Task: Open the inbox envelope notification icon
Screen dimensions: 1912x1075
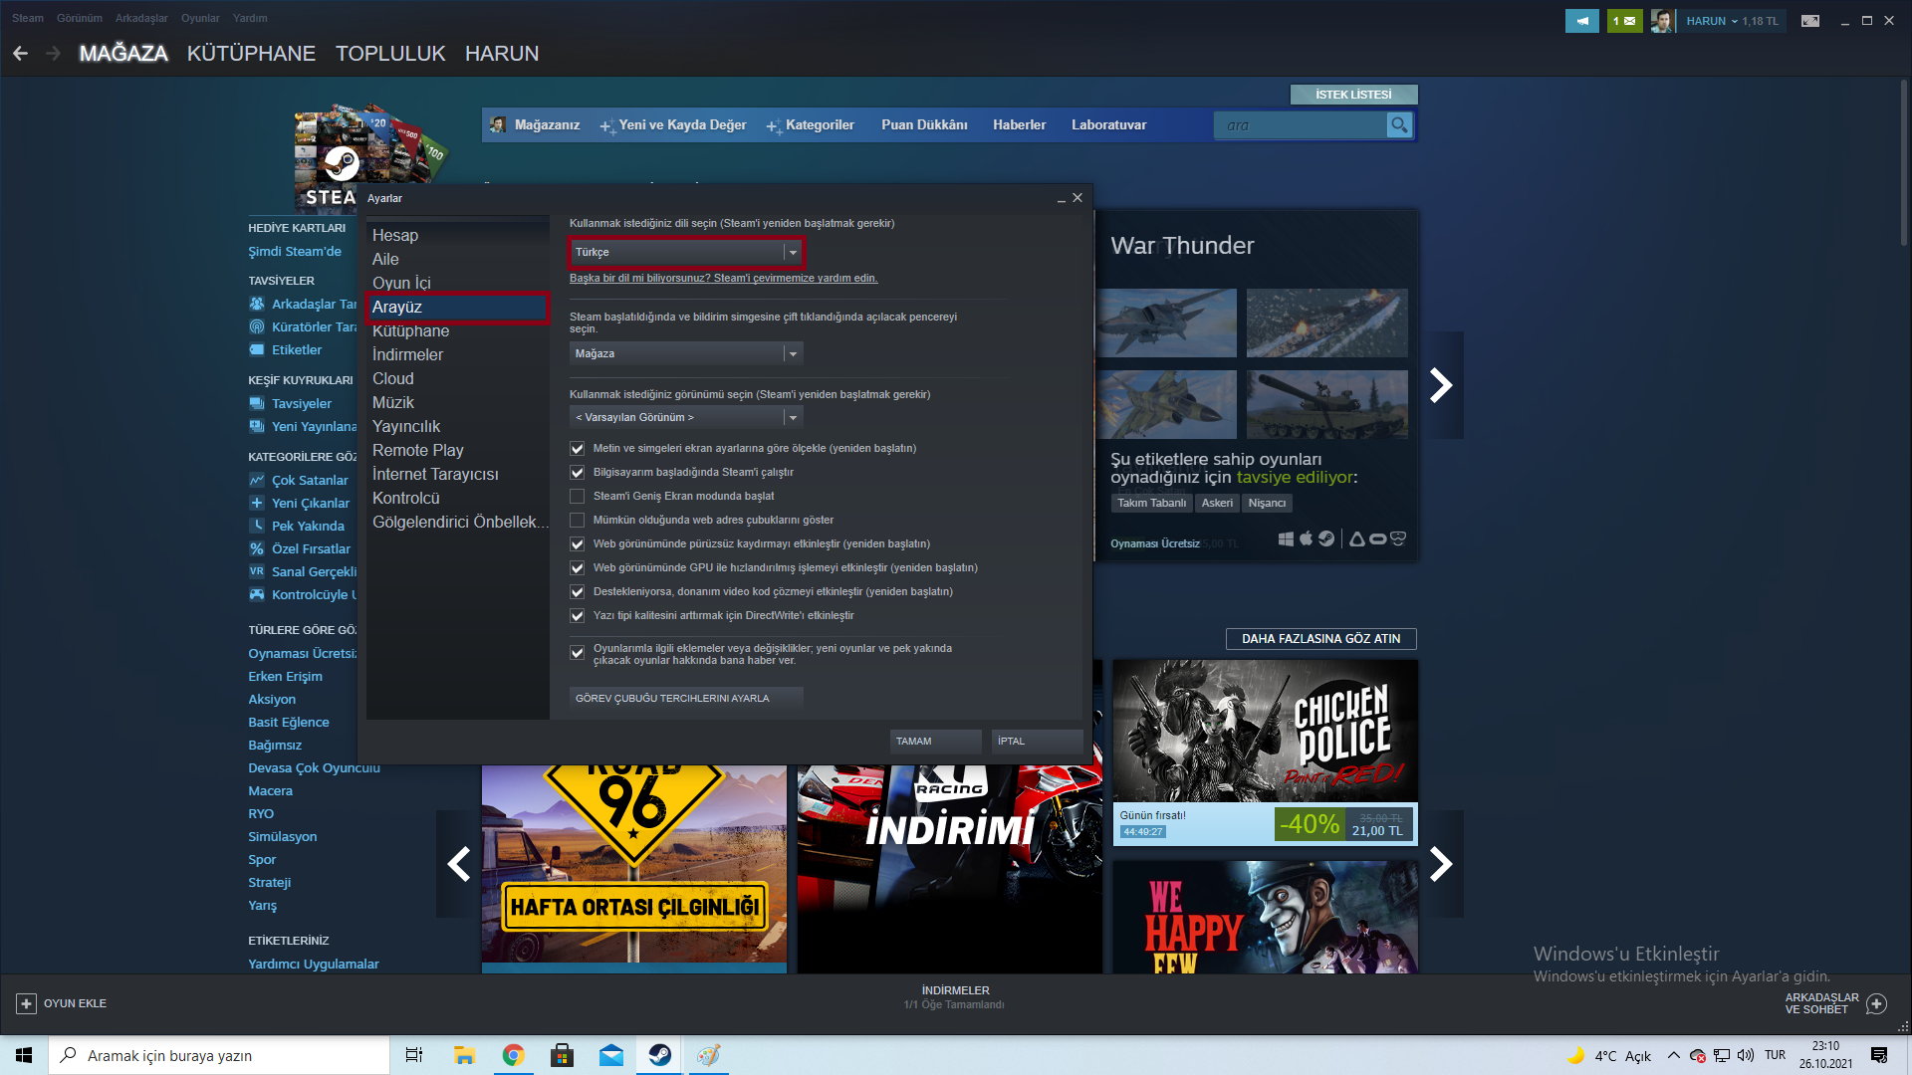Action: (x=1624, y=21)
